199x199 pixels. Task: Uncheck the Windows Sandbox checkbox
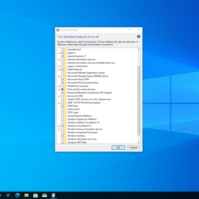pyautogui.click(x=62, y=136)
